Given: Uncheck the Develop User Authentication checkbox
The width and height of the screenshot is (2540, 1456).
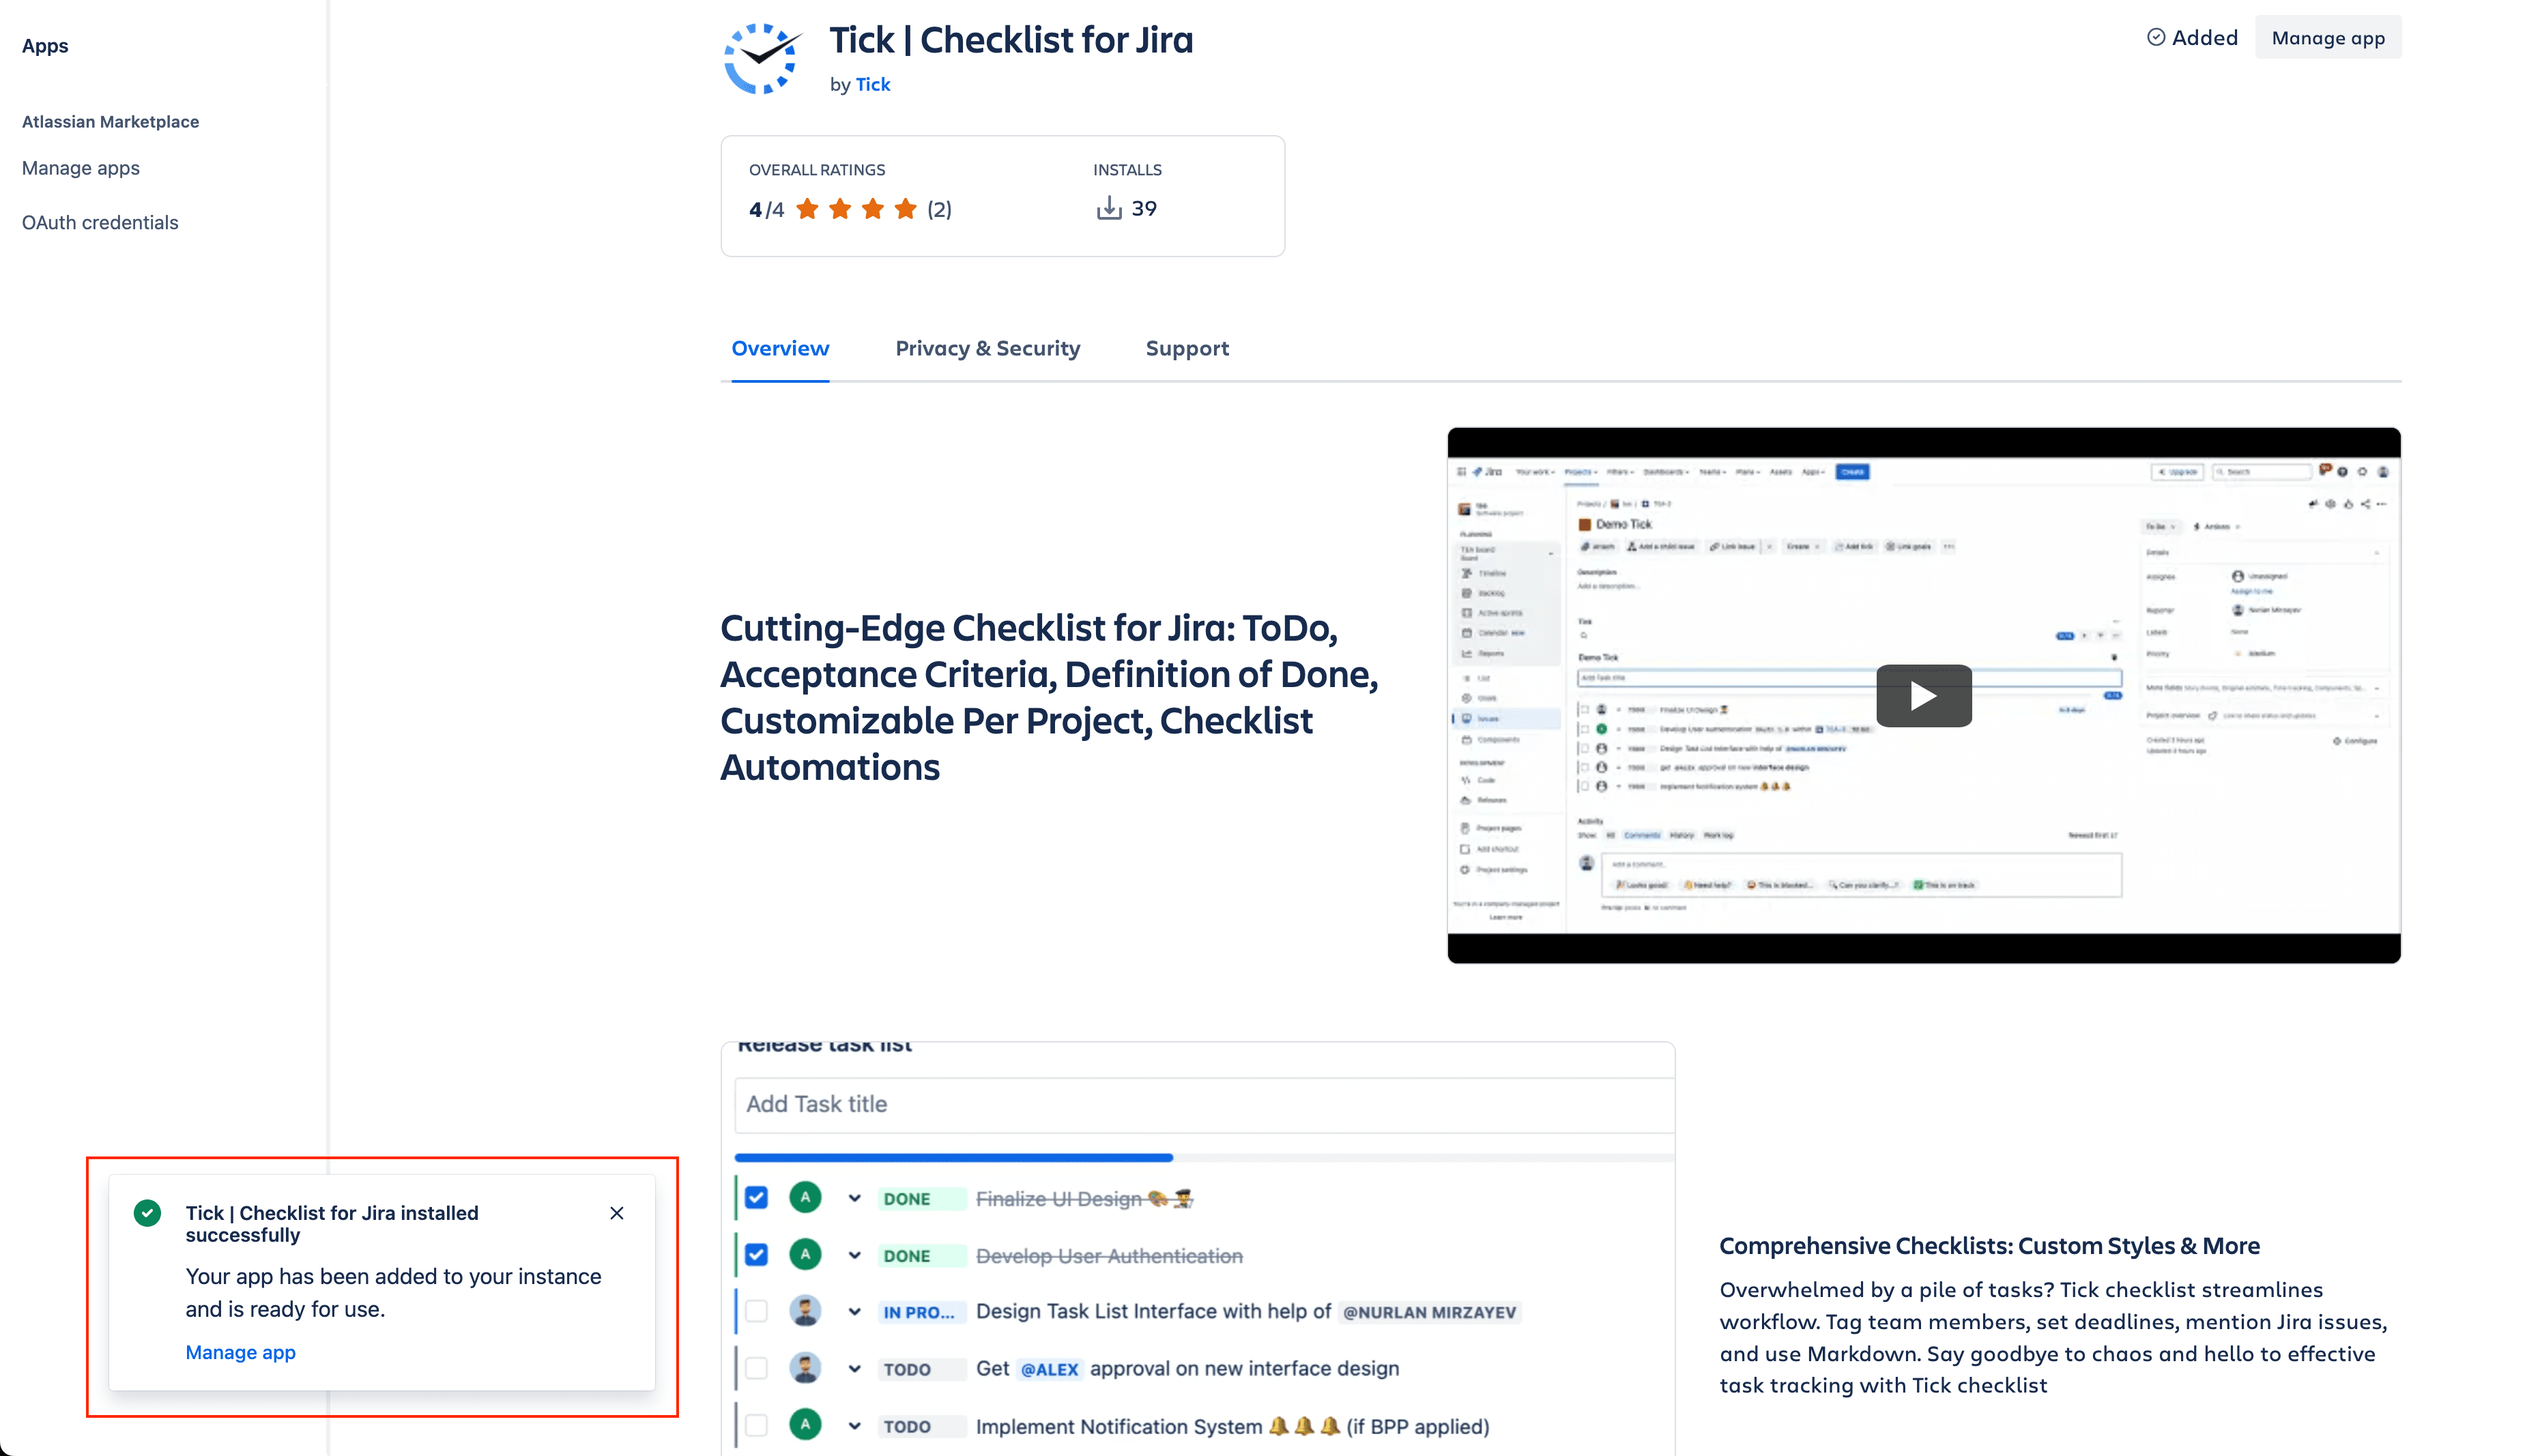Looking at the screenshot, I should [757, 1255].
